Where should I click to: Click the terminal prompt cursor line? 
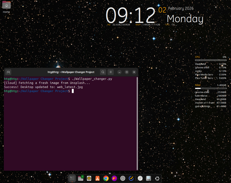click(39, 91)
